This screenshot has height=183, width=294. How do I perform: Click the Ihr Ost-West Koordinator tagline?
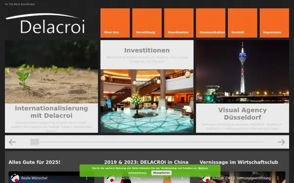click(20, 4)
